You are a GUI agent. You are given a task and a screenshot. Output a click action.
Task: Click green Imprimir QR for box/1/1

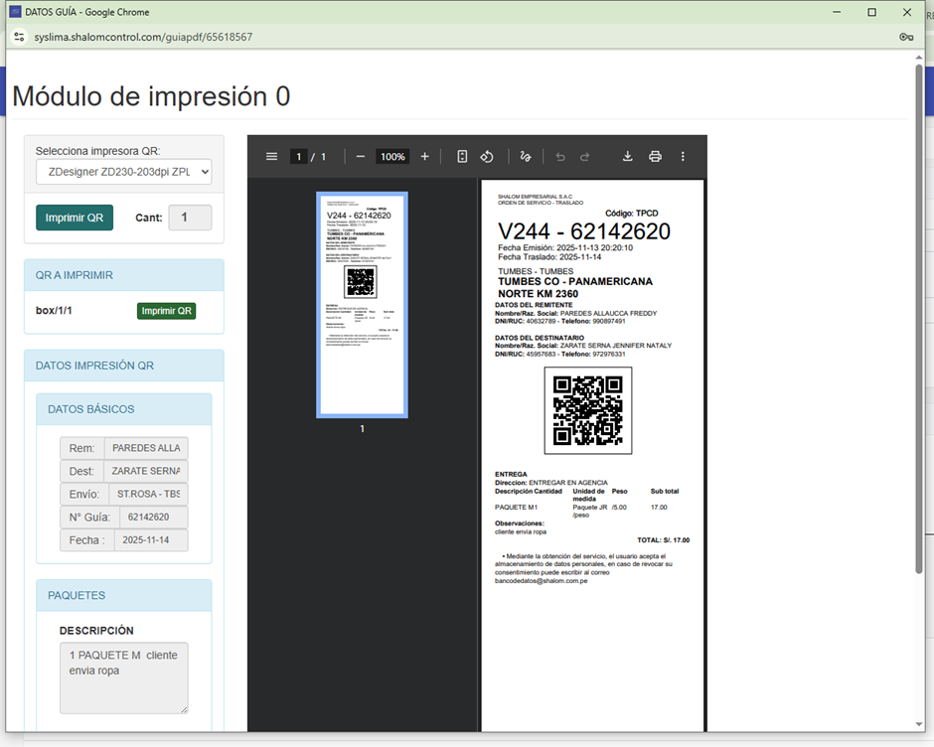tap(166, 311)
